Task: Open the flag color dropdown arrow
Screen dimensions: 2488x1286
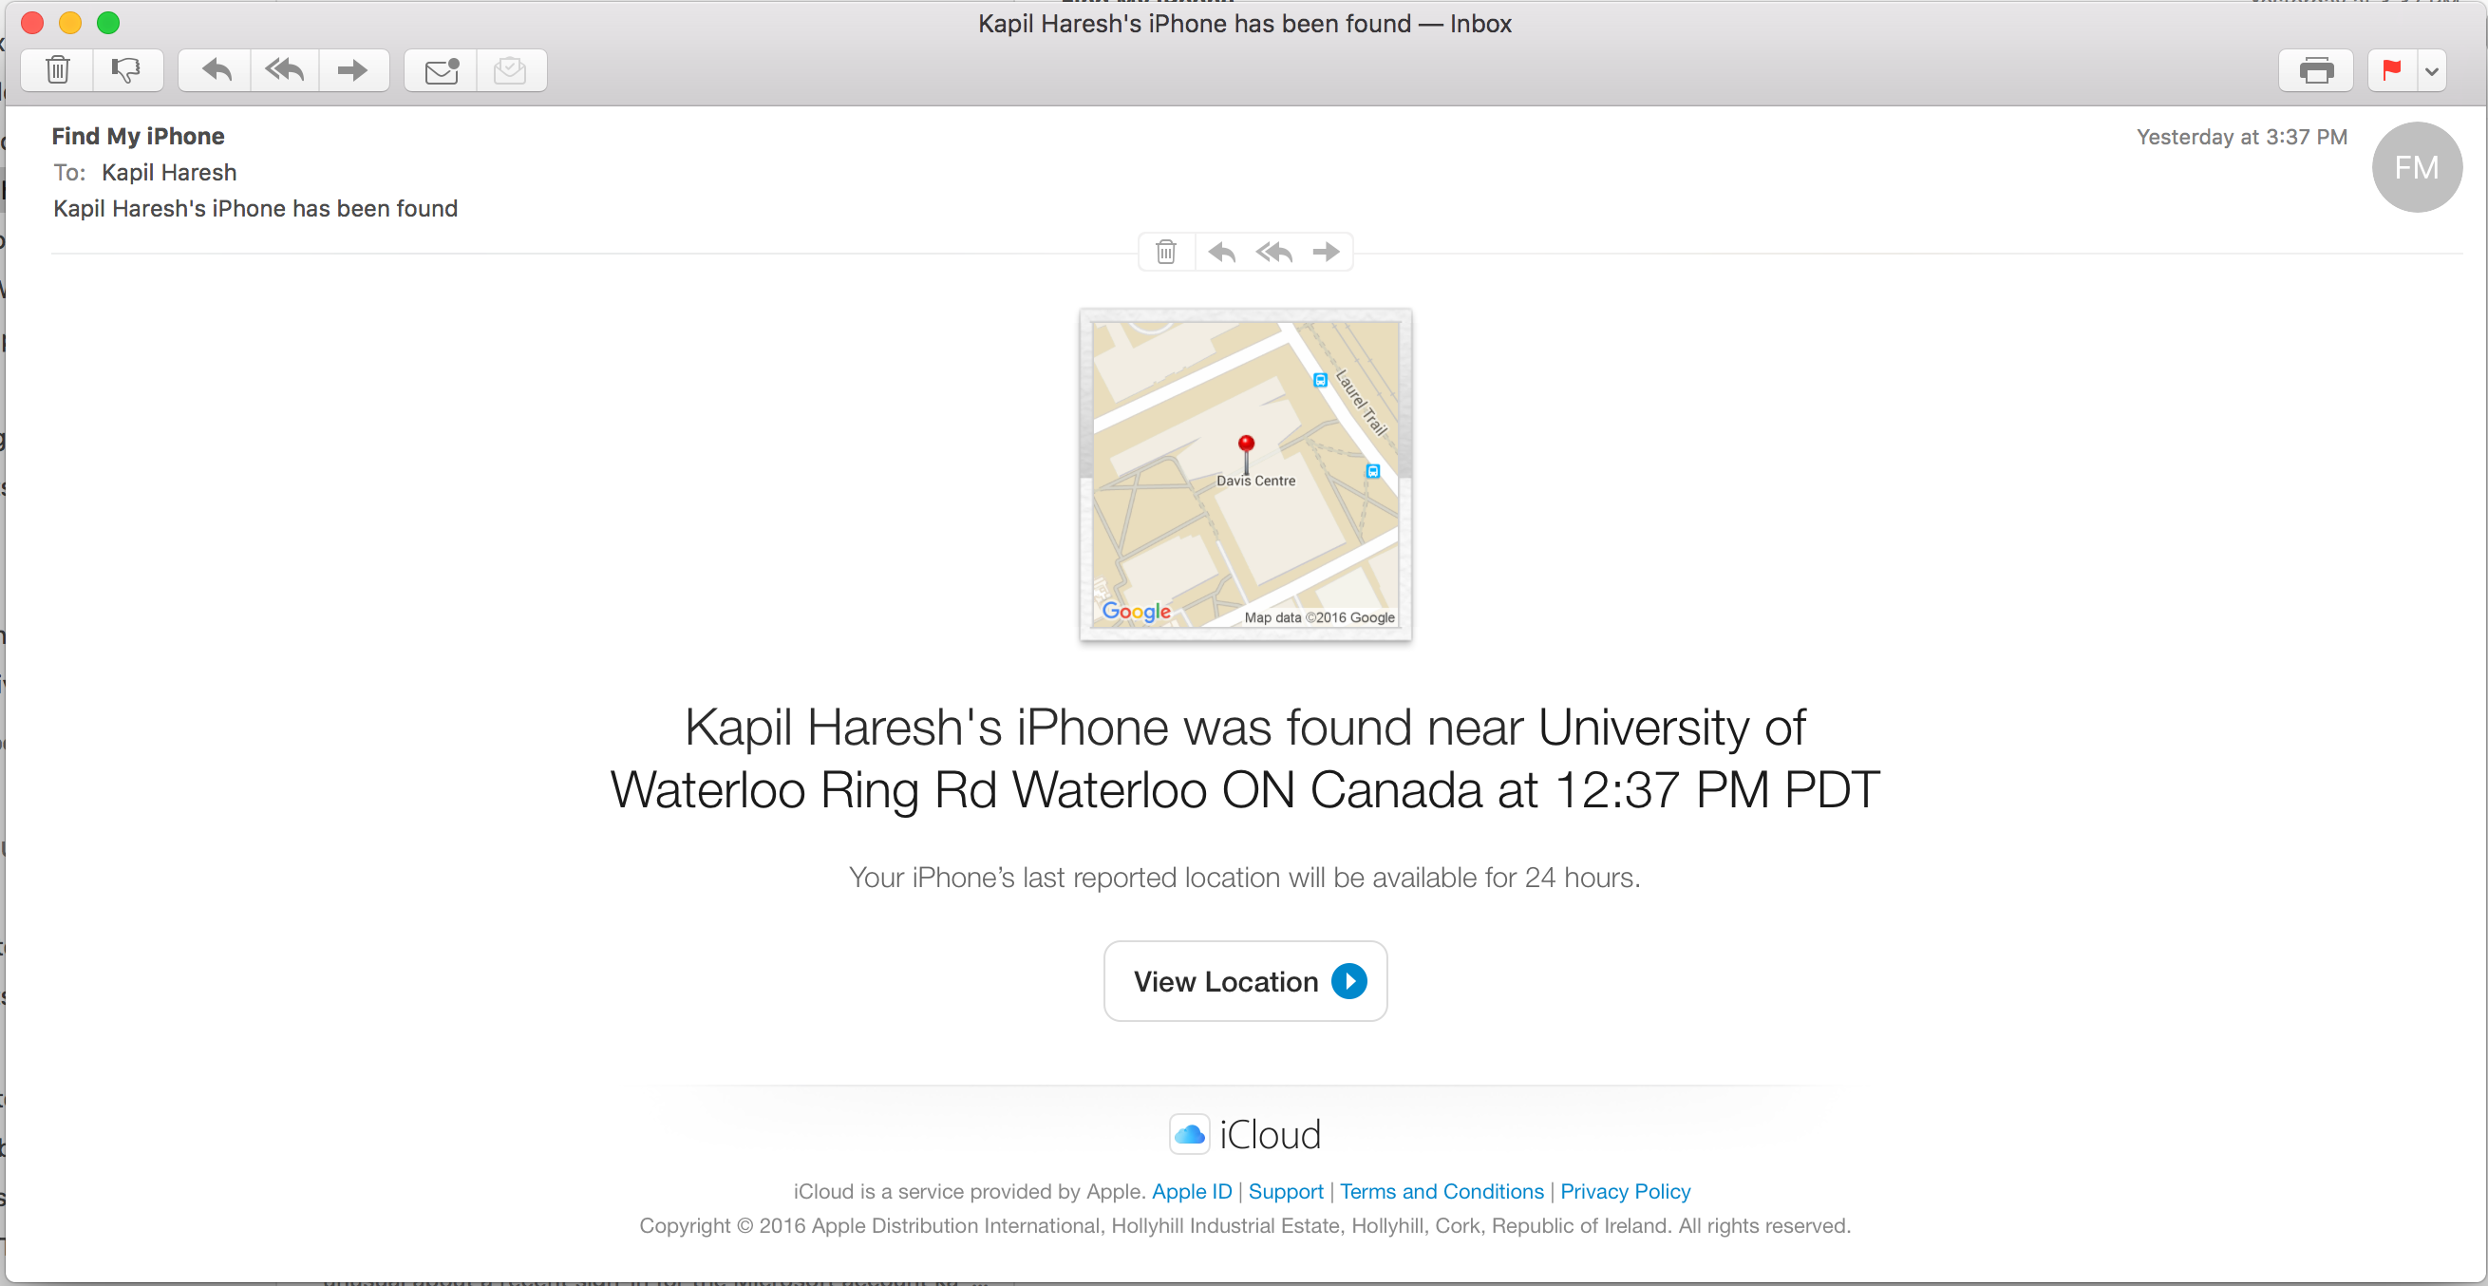Action: [x=2432, y=70]
